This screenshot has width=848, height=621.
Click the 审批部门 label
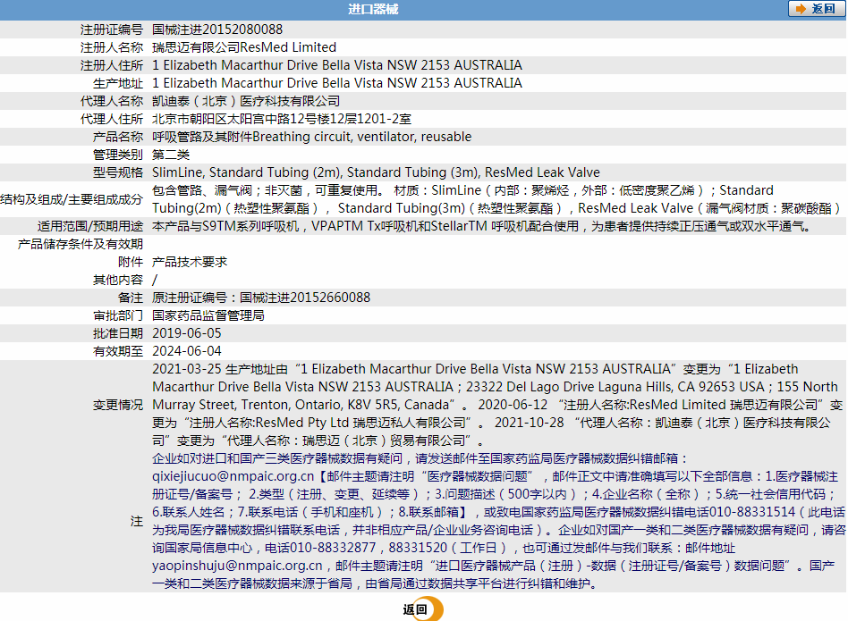tap(118, 315)
